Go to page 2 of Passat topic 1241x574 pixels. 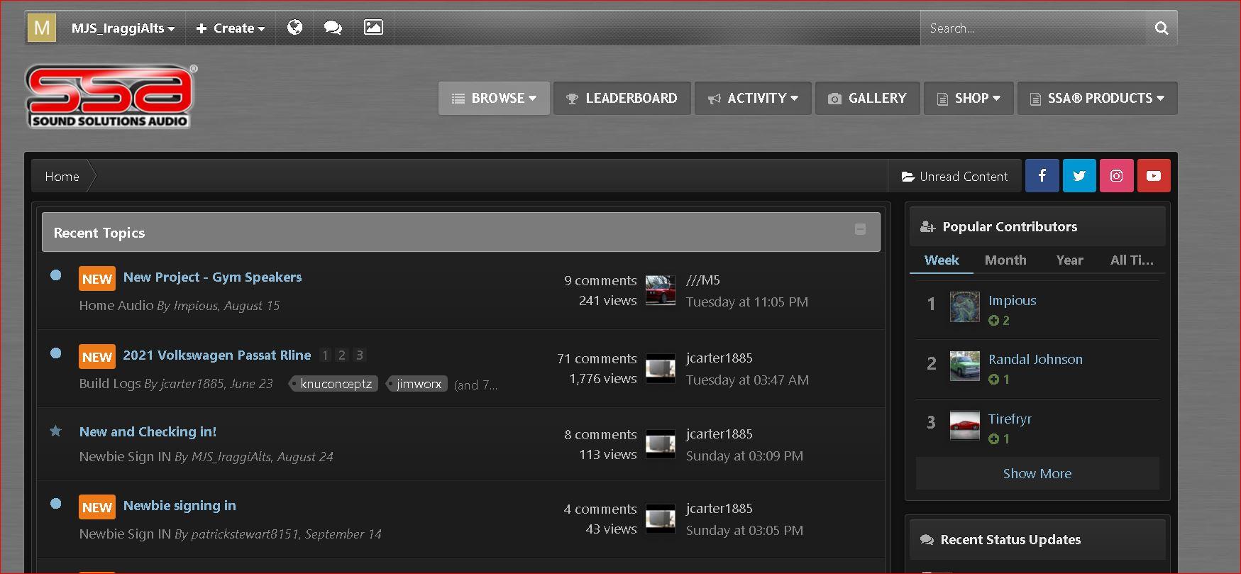tap(342, 355)
